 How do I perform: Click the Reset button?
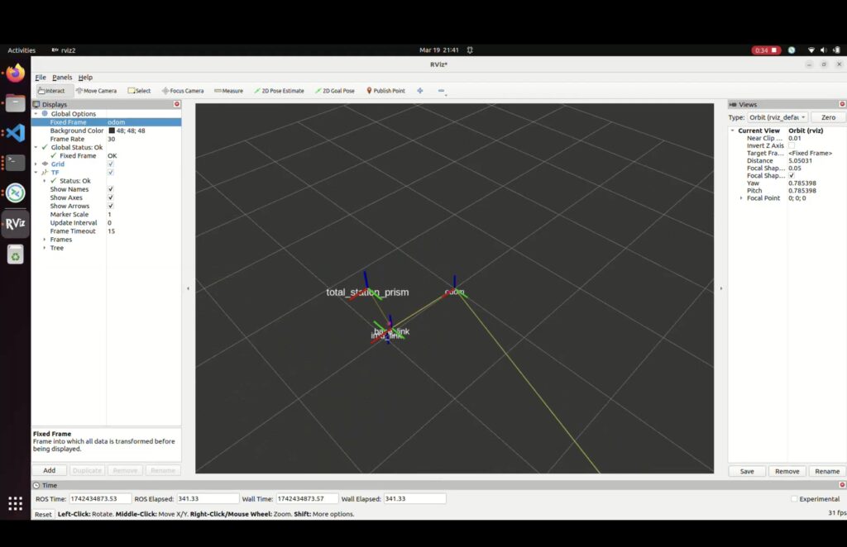[x=43, y=514]
